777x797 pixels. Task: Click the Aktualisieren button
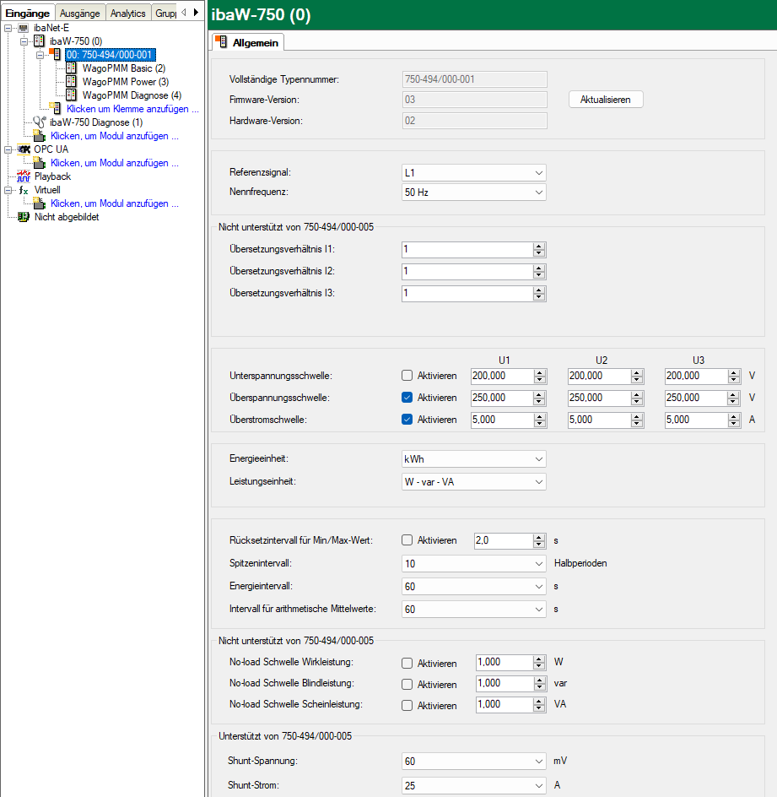pyautogui.click(x=605, y=100)
